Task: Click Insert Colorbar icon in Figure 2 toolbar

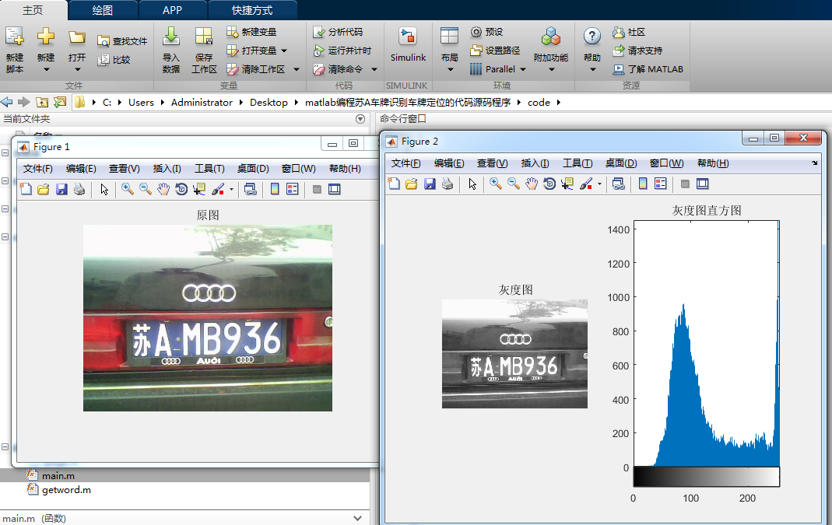Action: click(x=643, y=184)
